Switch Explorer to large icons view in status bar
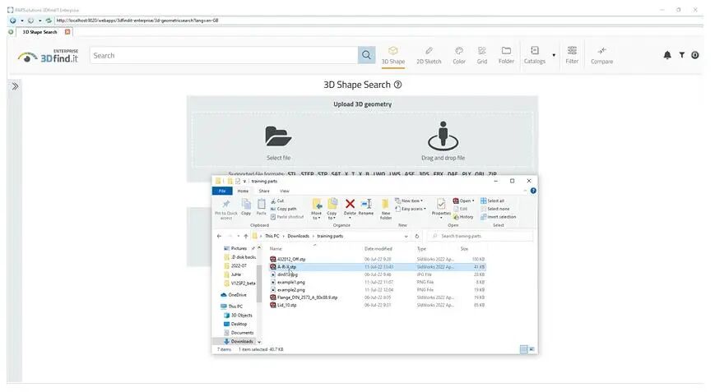 [532, 349]
